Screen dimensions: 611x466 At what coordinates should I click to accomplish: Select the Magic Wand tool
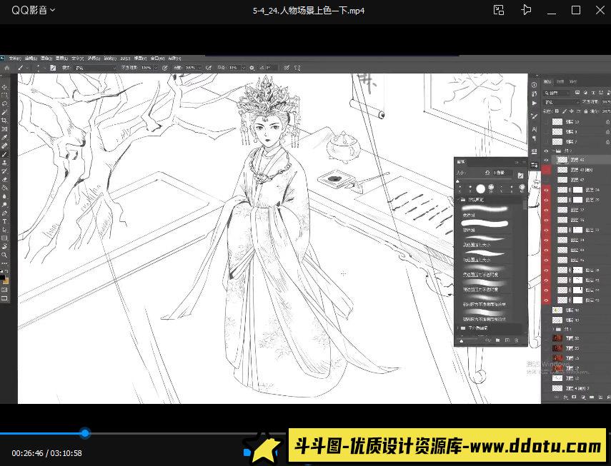(x=4, y=112)
